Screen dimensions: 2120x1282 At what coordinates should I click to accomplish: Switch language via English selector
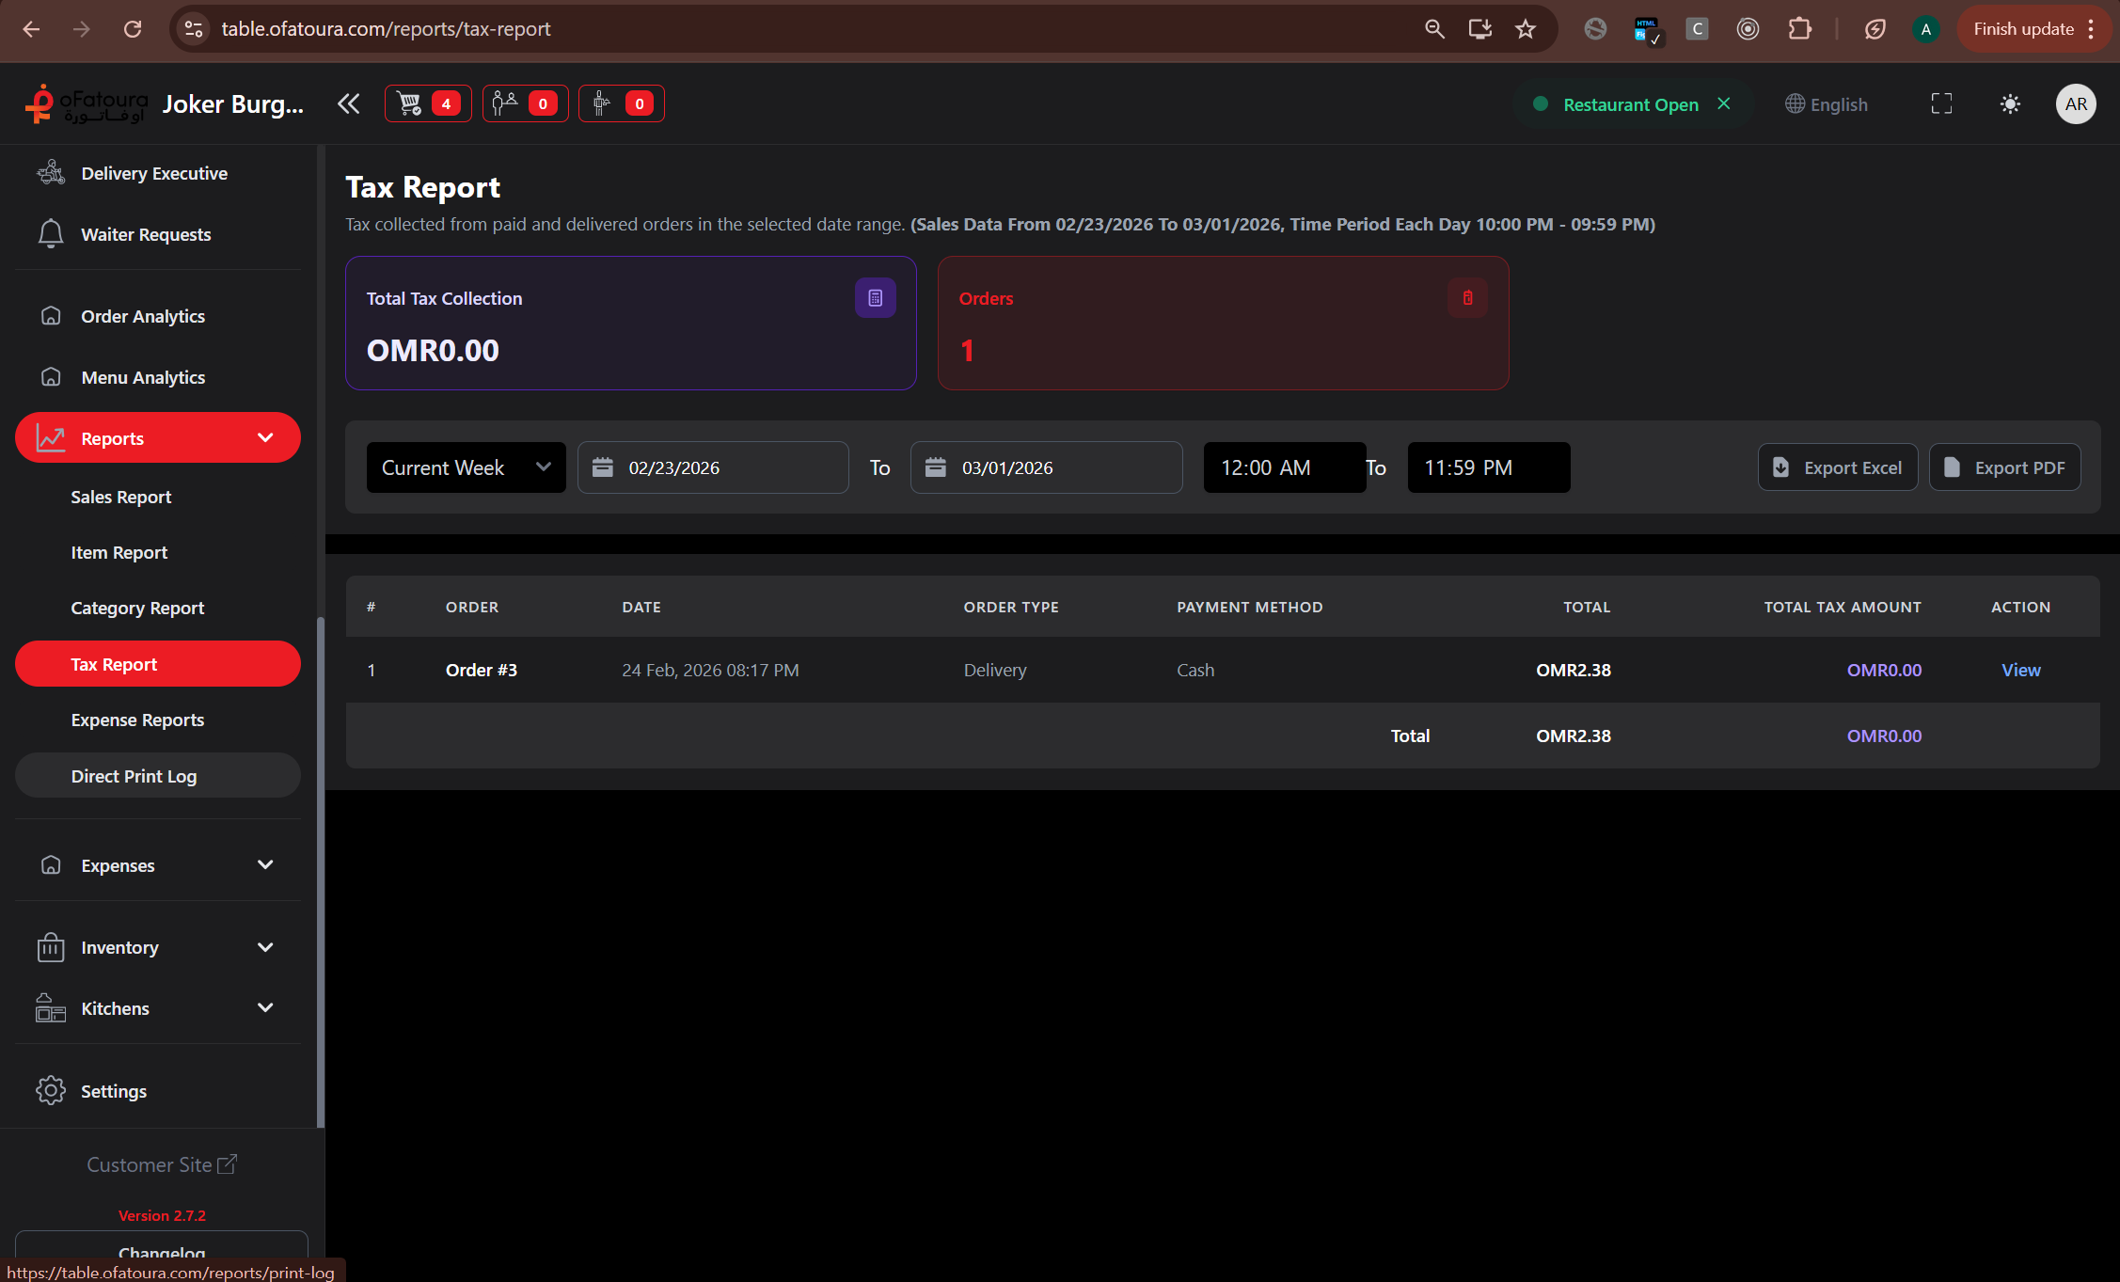coord(1827,104)
